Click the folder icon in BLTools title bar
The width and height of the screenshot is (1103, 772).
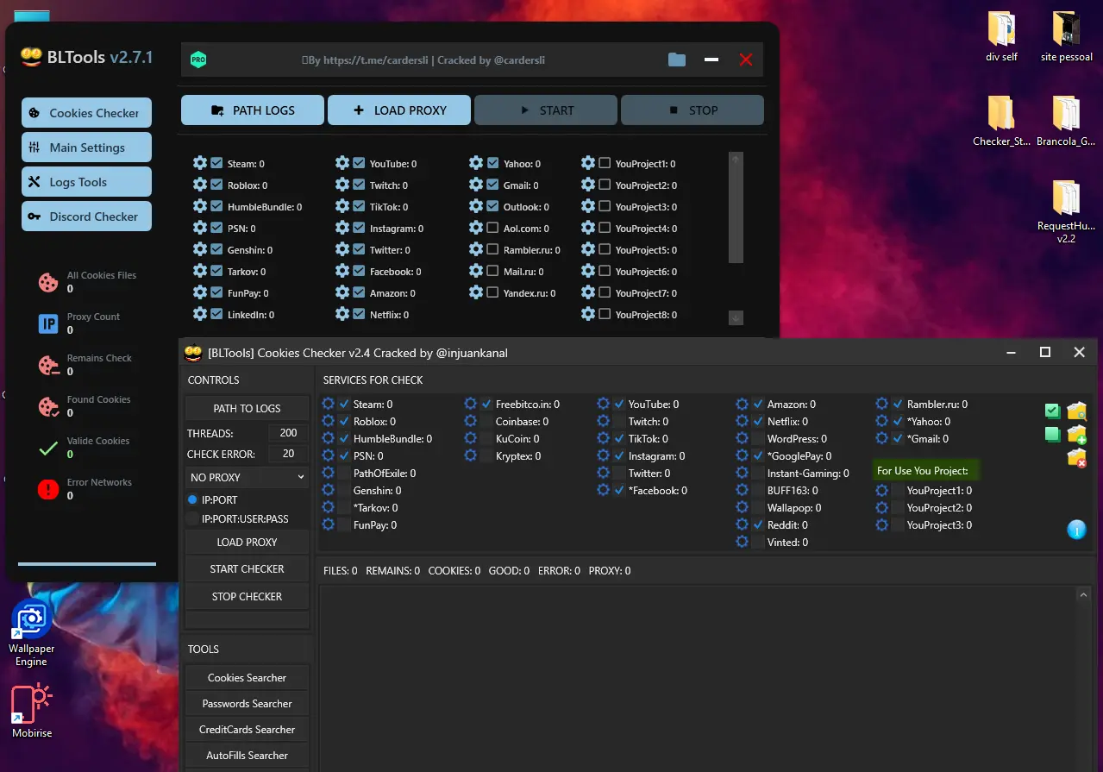pyautogui.click(x=677, y=60)
